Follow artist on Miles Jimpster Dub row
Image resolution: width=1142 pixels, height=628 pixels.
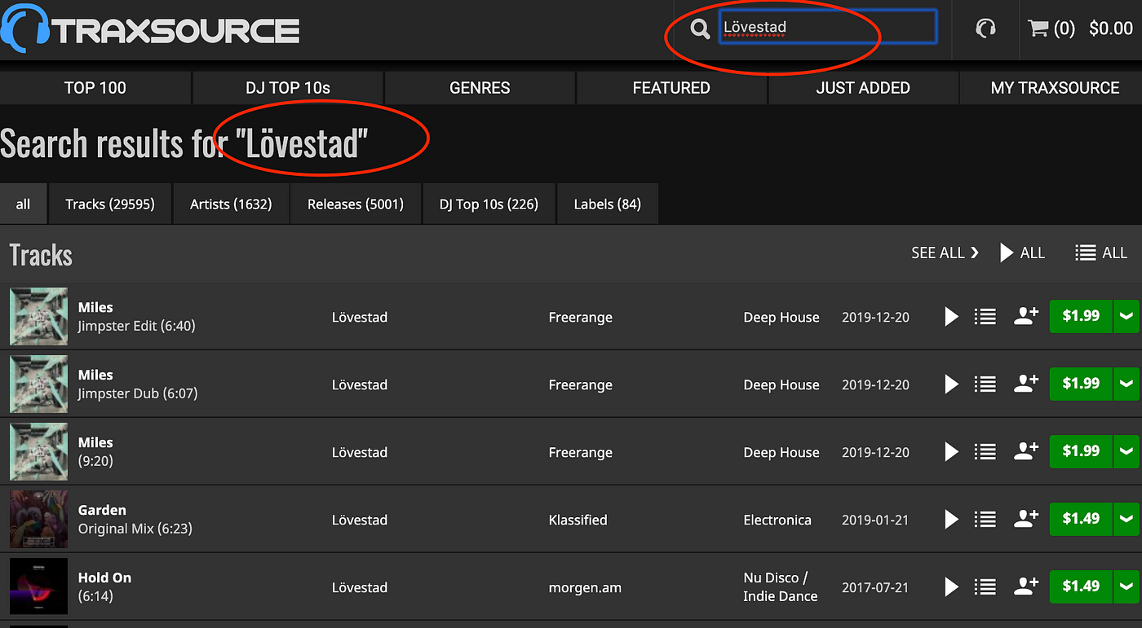(x=1026, y=383)
